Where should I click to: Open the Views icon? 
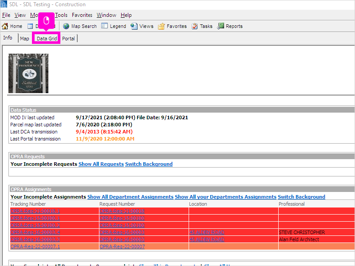pos(134,26)
